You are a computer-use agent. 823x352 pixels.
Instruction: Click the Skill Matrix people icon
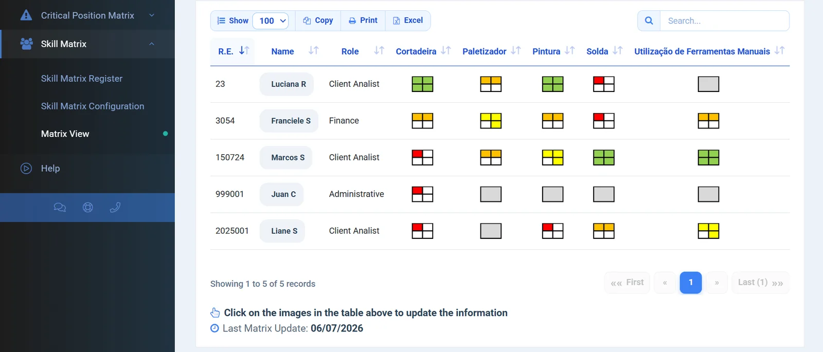click(x=26, y=44)
